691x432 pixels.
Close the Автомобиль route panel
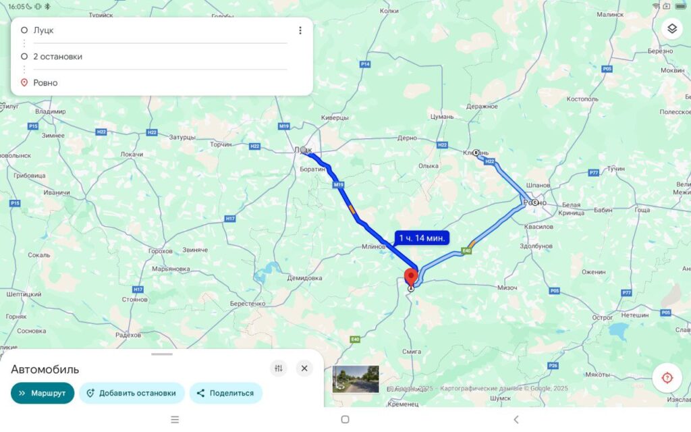[x=304, y=368]
